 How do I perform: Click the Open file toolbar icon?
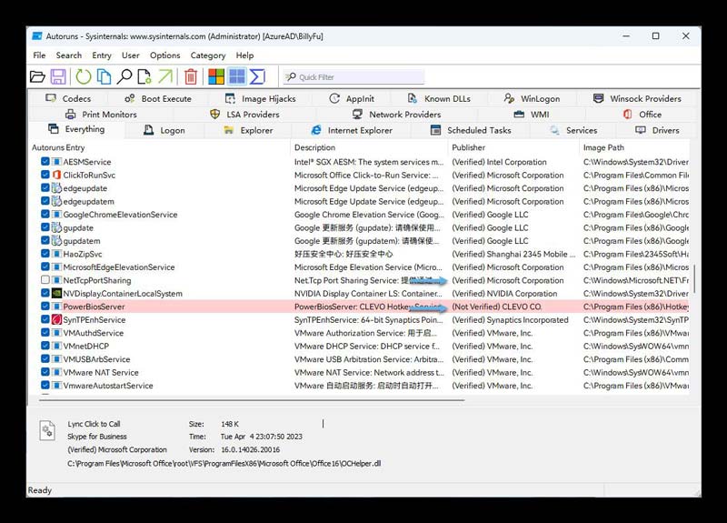click(37, 76)
